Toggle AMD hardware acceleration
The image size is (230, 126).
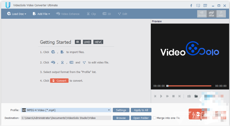tap(221, 14)
